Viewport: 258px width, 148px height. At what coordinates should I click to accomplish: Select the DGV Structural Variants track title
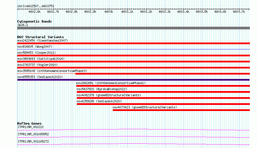click(x=41, y=37)
